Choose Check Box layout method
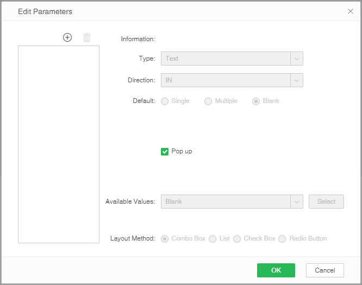Viewport: 362px width, 285px height. [x=237, y=239]
